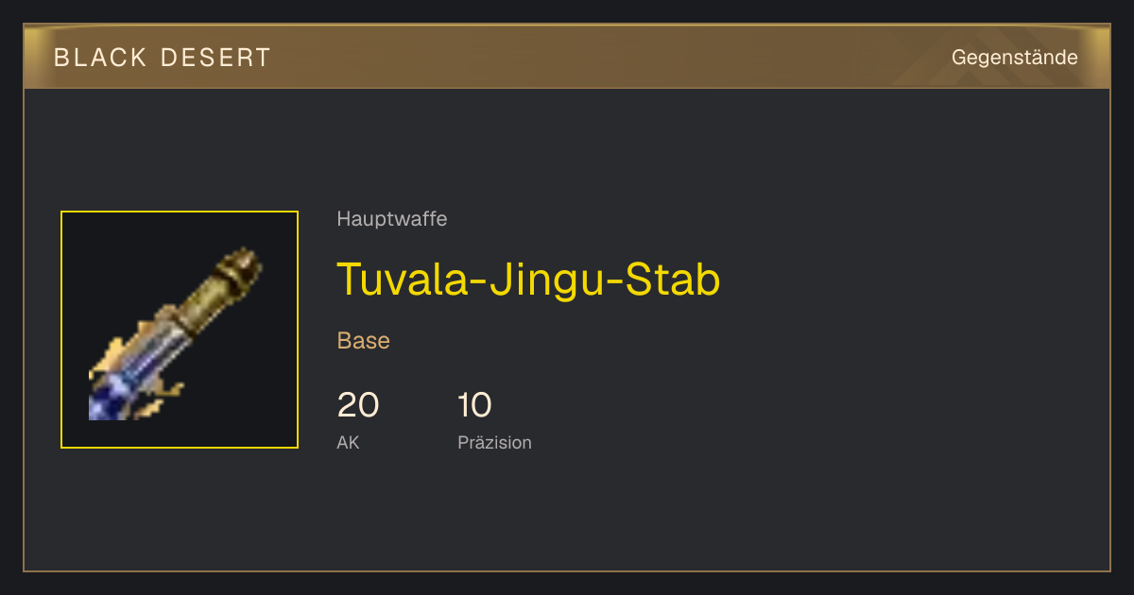Click the Präzision value 10
The width and height of the screenshot is (1134, 595).
coord(474,405)
